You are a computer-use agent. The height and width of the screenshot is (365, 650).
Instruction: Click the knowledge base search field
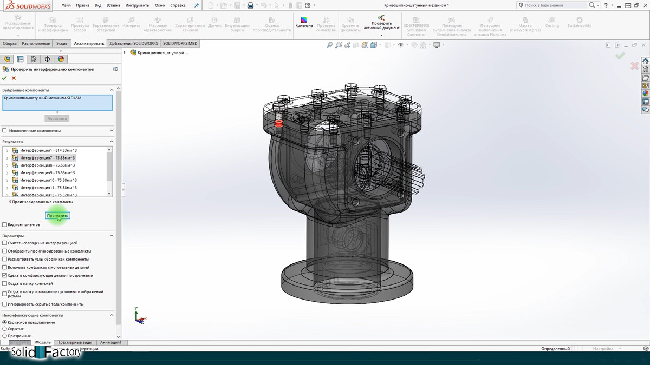point(547,5)
